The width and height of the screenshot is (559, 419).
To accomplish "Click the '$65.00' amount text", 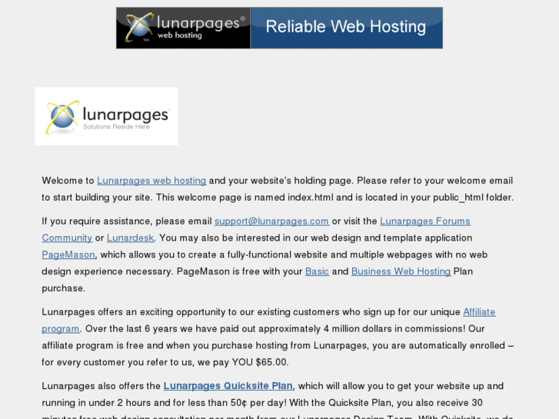I will (271, 362).
